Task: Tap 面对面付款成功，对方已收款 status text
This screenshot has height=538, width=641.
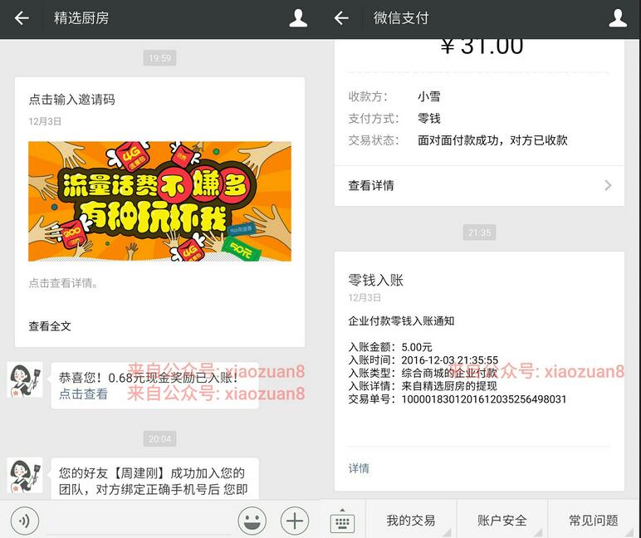Action: 492,140
